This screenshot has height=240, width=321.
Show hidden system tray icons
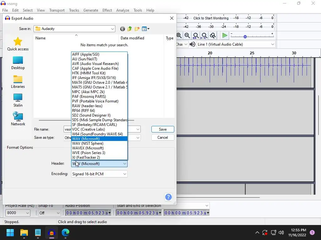(x=257, y=232)
